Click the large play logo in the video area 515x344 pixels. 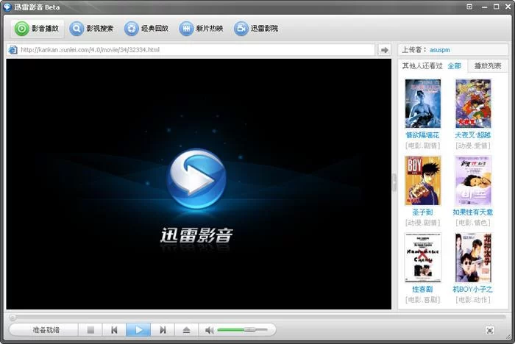point(196,179)
